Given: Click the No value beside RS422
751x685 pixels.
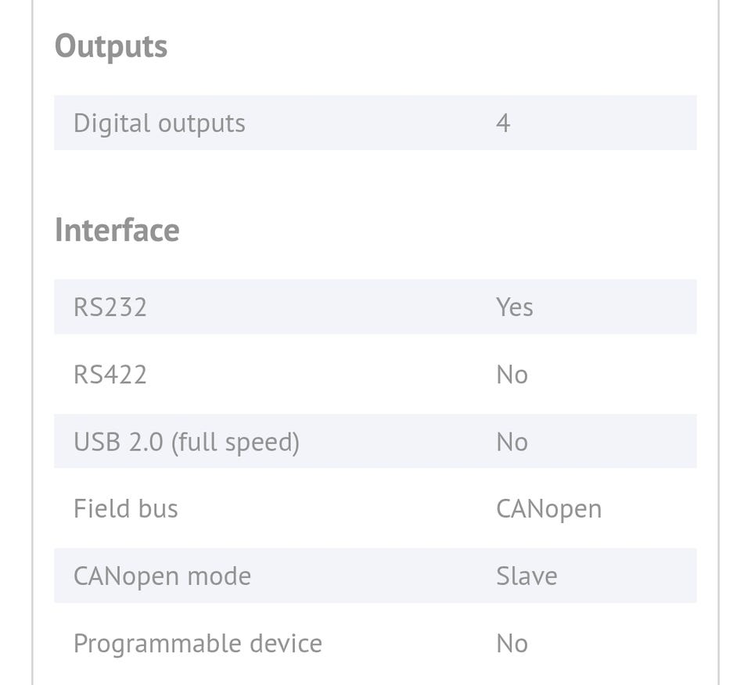Looking at the screenshot, I should pyautogui.click(x=512, y=375).
